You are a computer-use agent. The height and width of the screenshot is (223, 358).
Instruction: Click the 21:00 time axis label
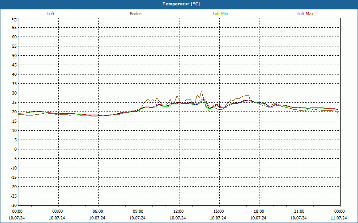(299, 211)
